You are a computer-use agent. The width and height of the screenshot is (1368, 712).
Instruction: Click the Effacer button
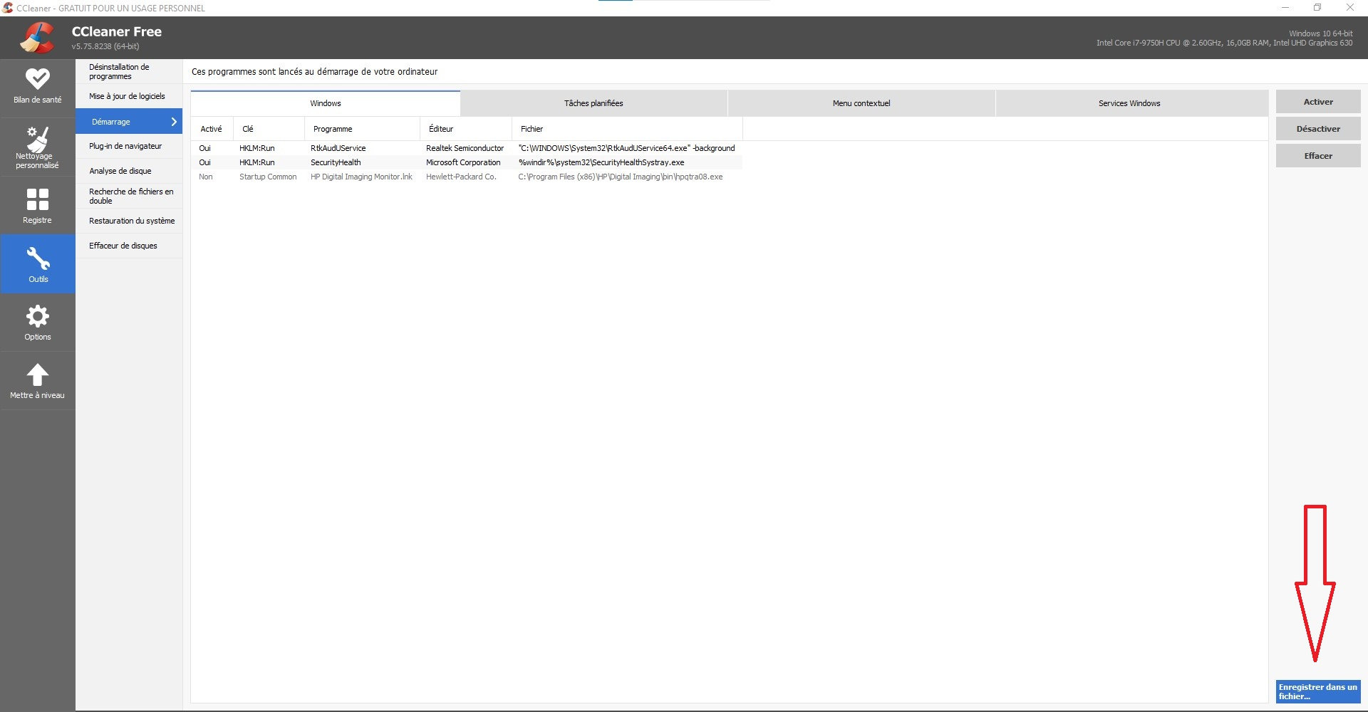pos(1318,156)
